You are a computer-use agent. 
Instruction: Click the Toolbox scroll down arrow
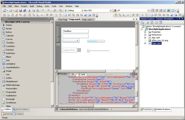coord(52,106)
